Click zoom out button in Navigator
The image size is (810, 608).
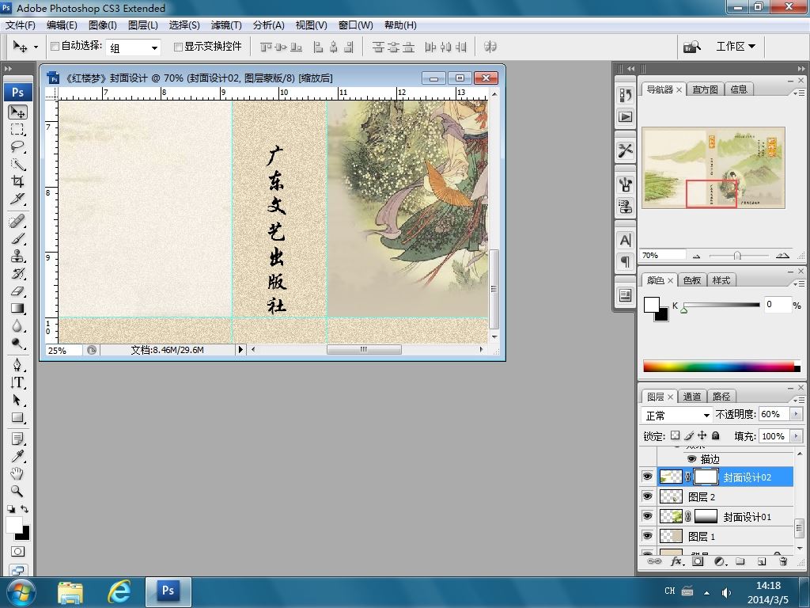click(x=696, y=256)
